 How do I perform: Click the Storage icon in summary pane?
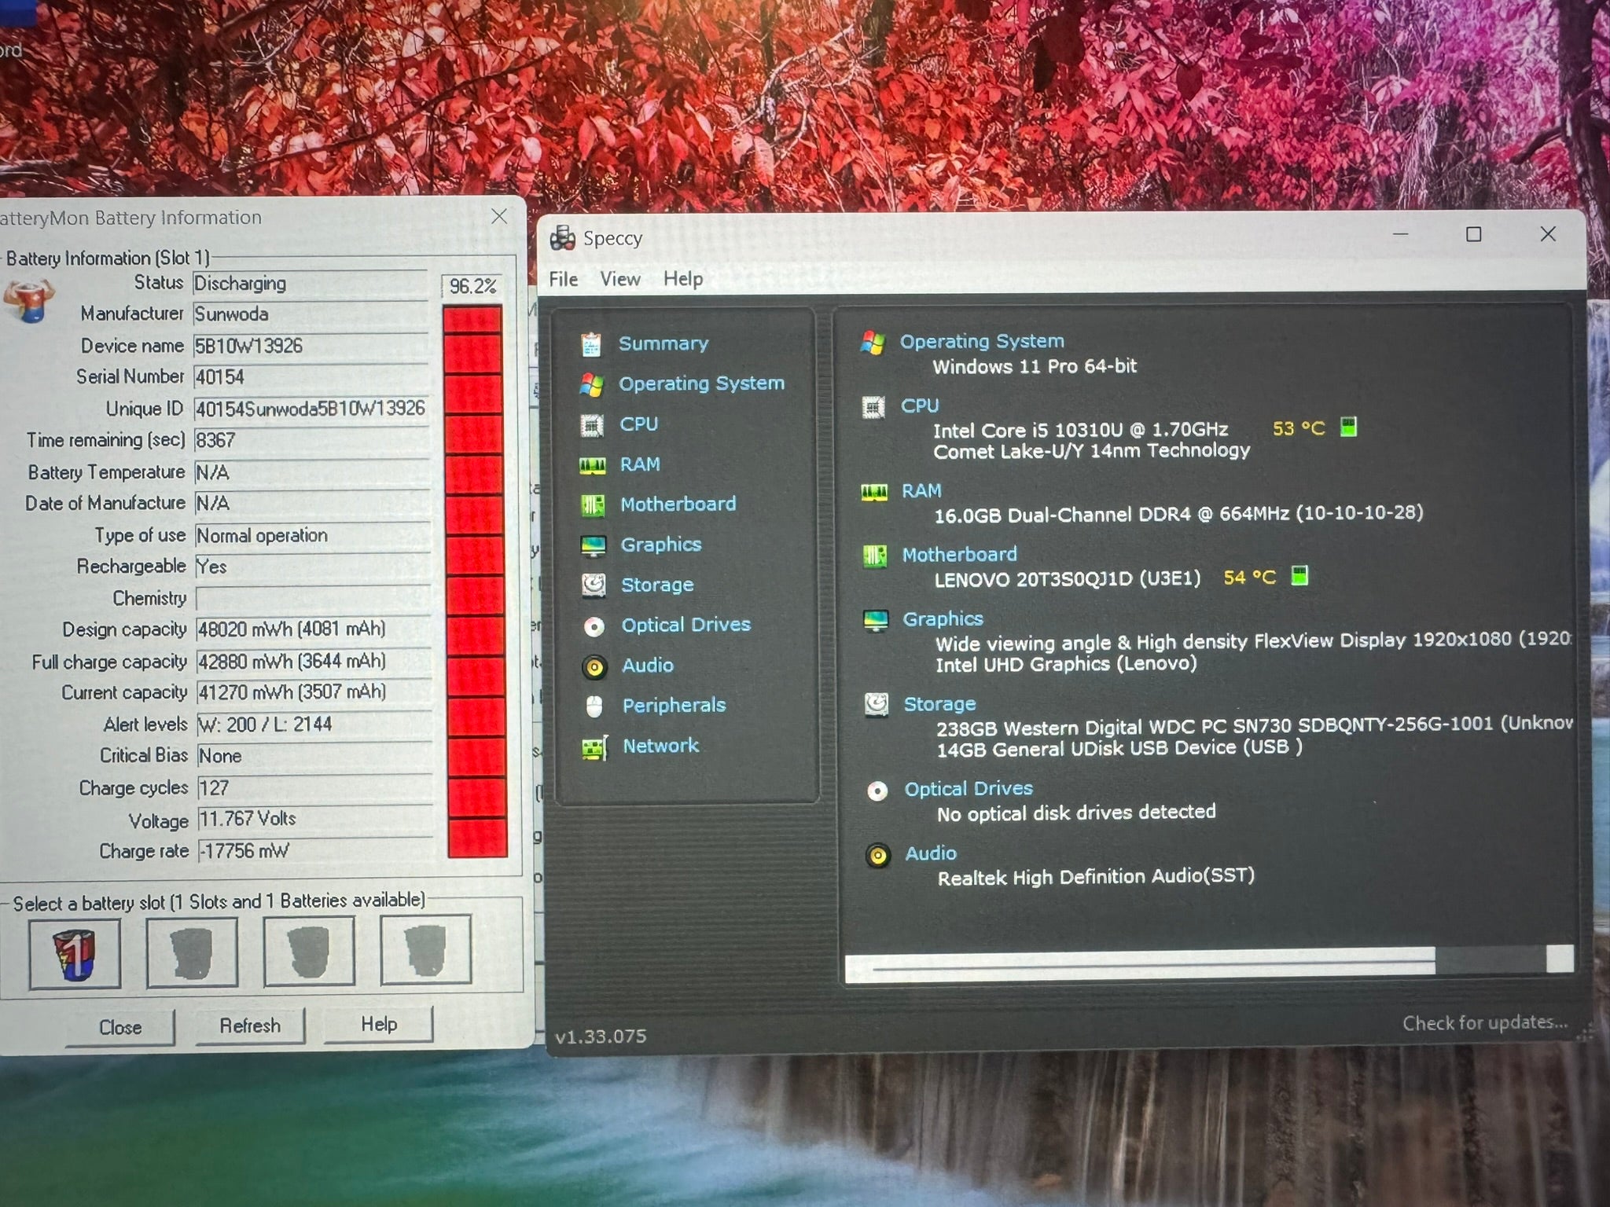tap(877, 704)
